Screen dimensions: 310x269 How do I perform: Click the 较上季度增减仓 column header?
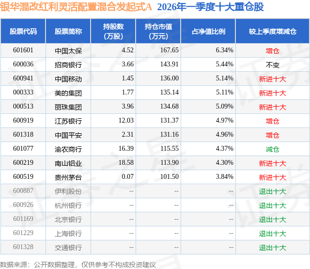(x=273, y=31)
